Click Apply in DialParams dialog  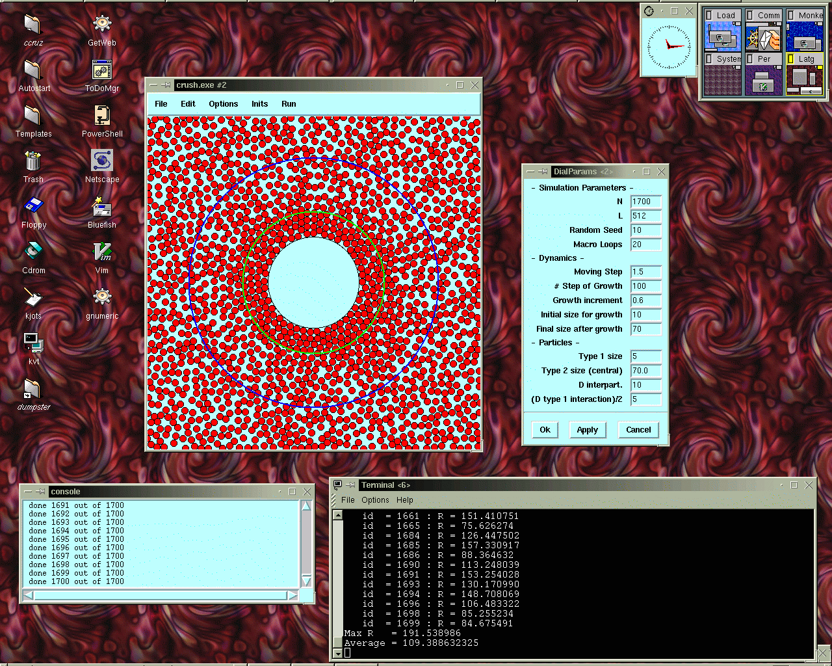coord(588,430)
